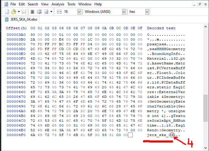Click decoded text 'Material..i32.pt'
This screenshot has width=209, height=151.
pos(166,58)
